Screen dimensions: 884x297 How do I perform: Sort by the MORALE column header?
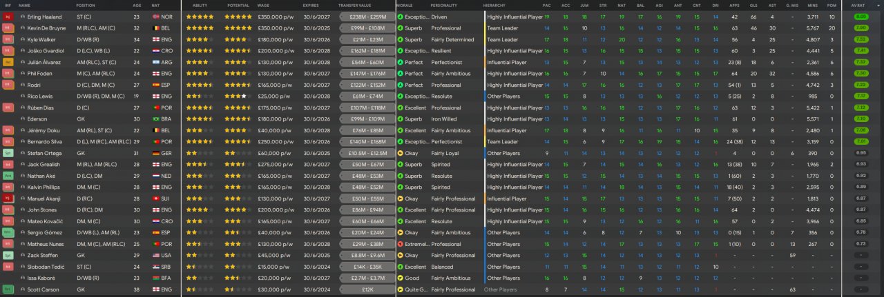405,5
